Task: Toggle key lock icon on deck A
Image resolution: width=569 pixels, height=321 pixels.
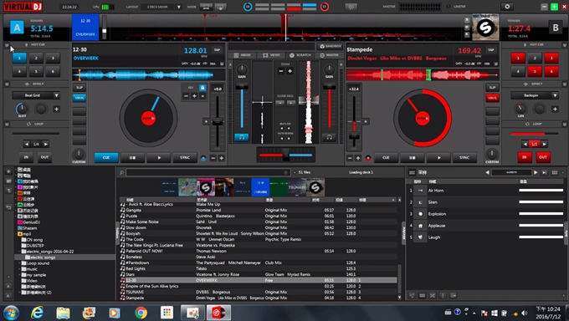Action: (x=202, y=88)
